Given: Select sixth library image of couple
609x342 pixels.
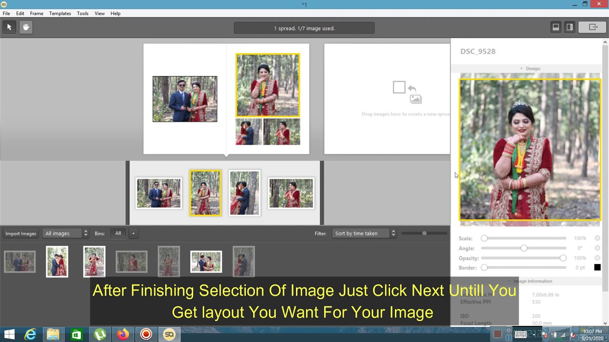Looking at the screenshot, I should [206, 262].
